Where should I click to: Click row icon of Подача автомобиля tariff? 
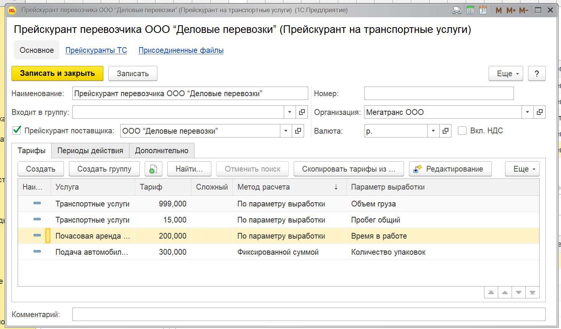point(37,252)
